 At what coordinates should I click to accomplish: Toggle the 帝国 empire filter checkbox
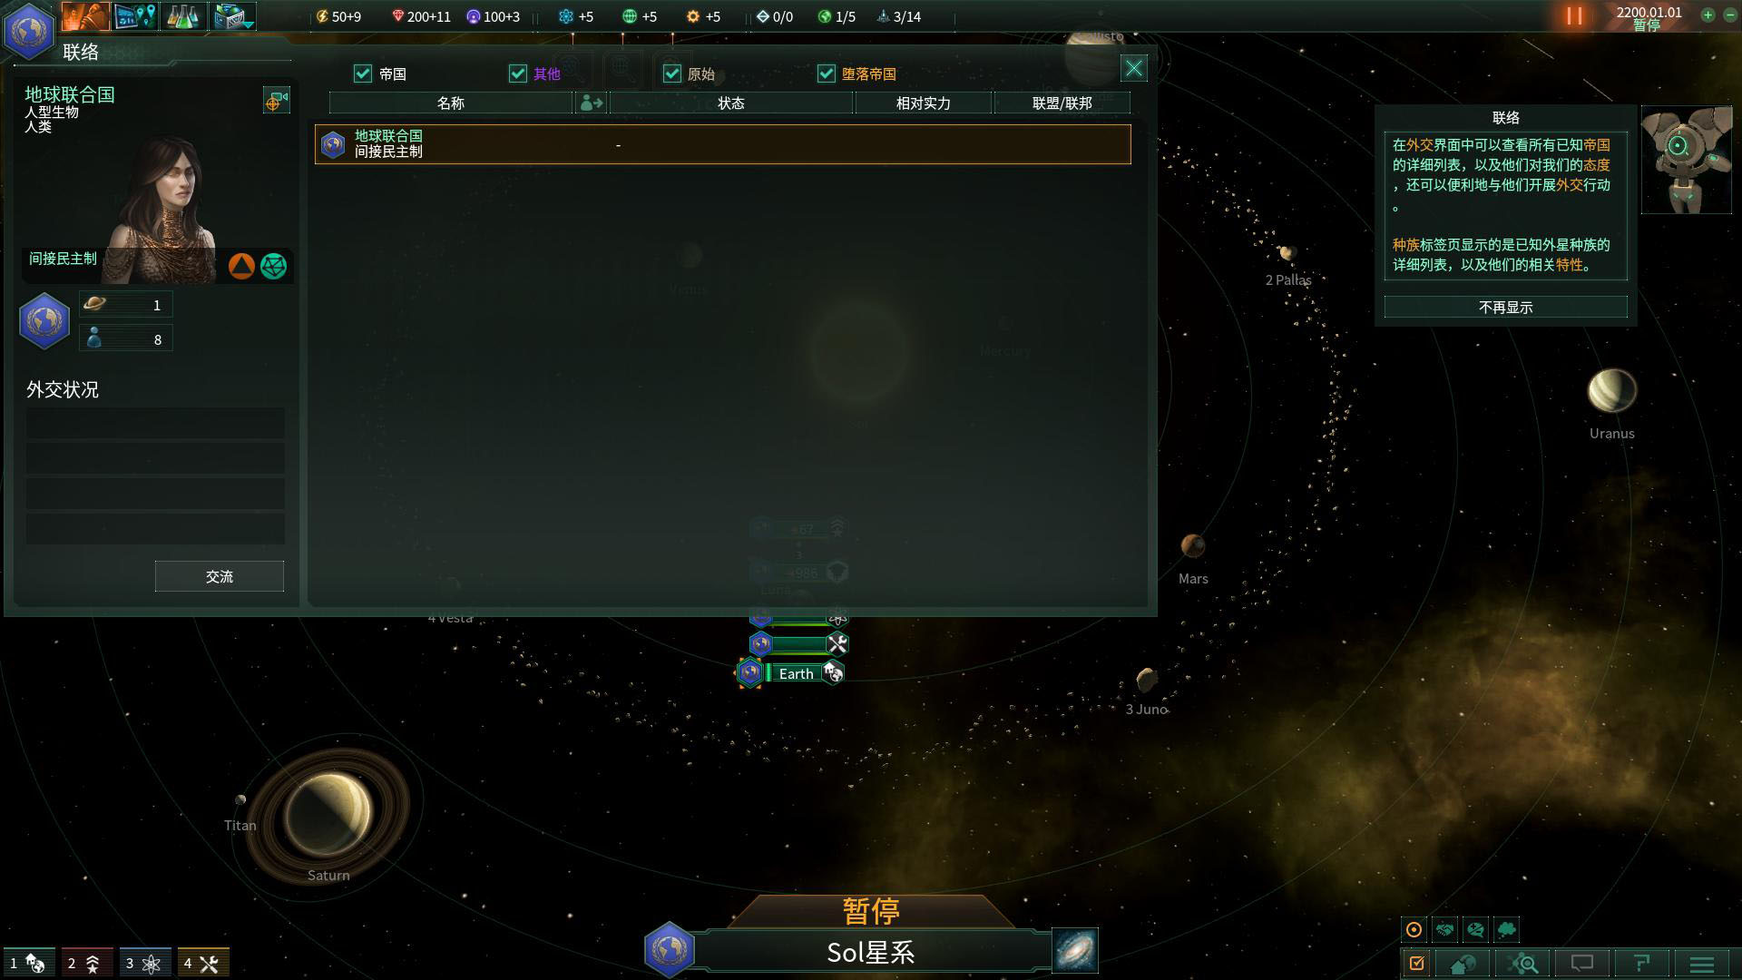click(363, 73)
